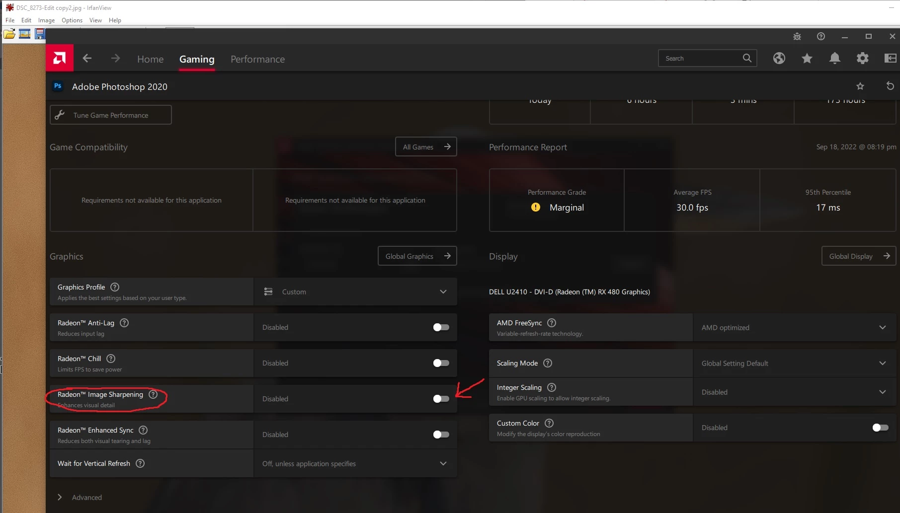Switch to the Performance tab

257,59
